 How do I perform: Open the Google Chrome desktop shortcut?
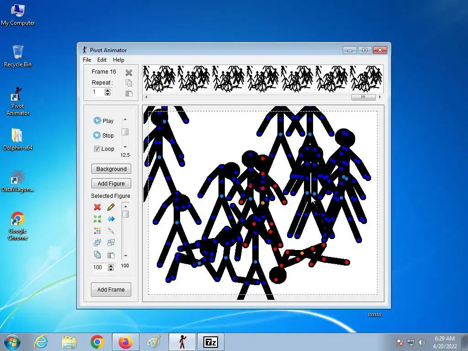[18, 226]
